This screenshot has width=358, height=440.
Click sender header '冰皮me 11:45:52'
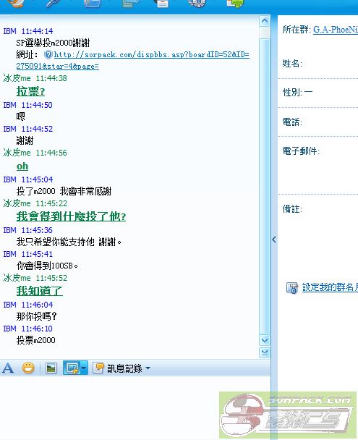pos(35,278)
